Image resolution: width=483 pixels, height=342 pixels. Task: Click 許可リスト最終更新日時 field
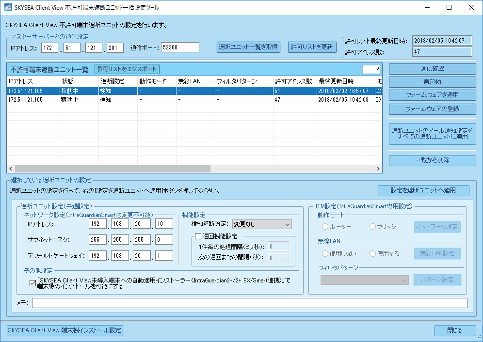pyautogui.click(x=442, y=41)
